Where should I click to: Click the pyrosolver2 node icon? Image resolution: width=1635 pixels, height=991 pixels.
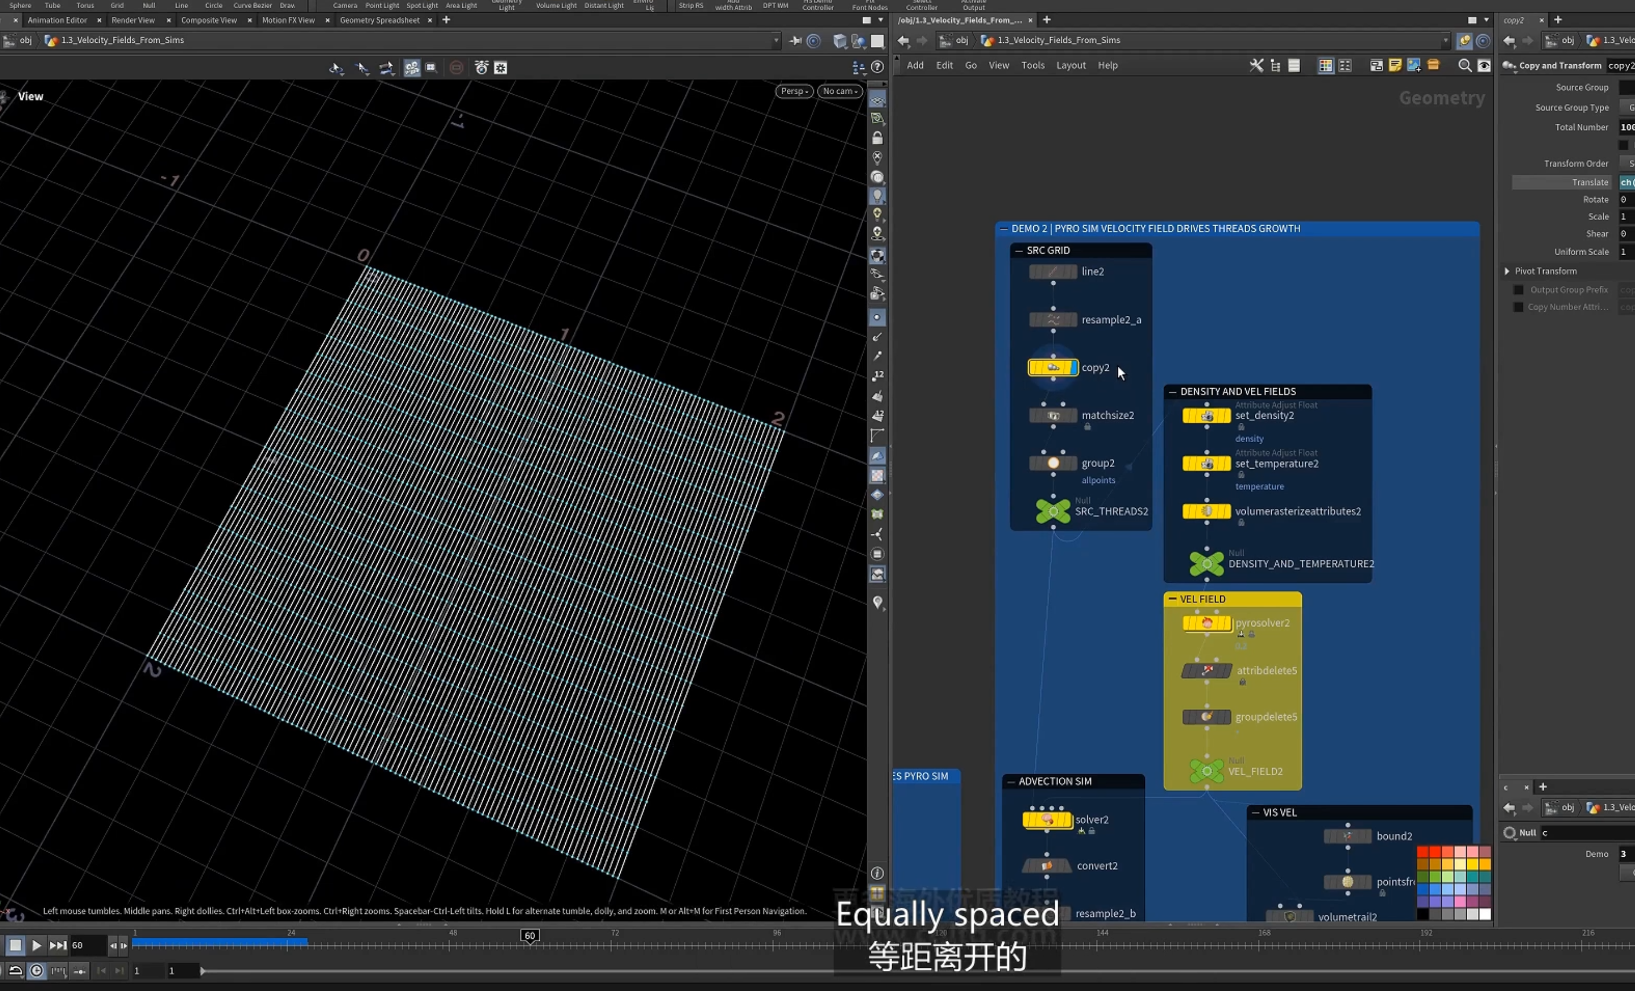click(1206, 624)
